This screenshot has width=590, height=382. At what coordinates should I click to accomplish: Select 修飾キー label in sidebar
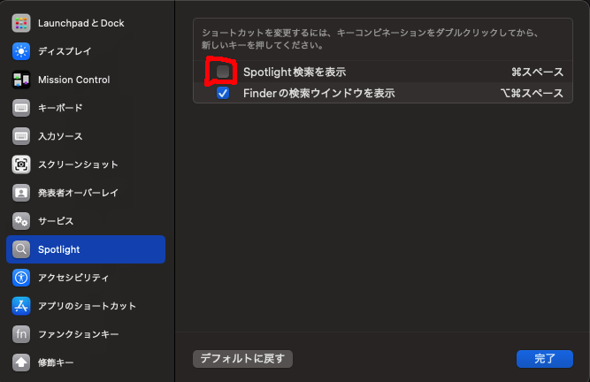tap(56, 363)
